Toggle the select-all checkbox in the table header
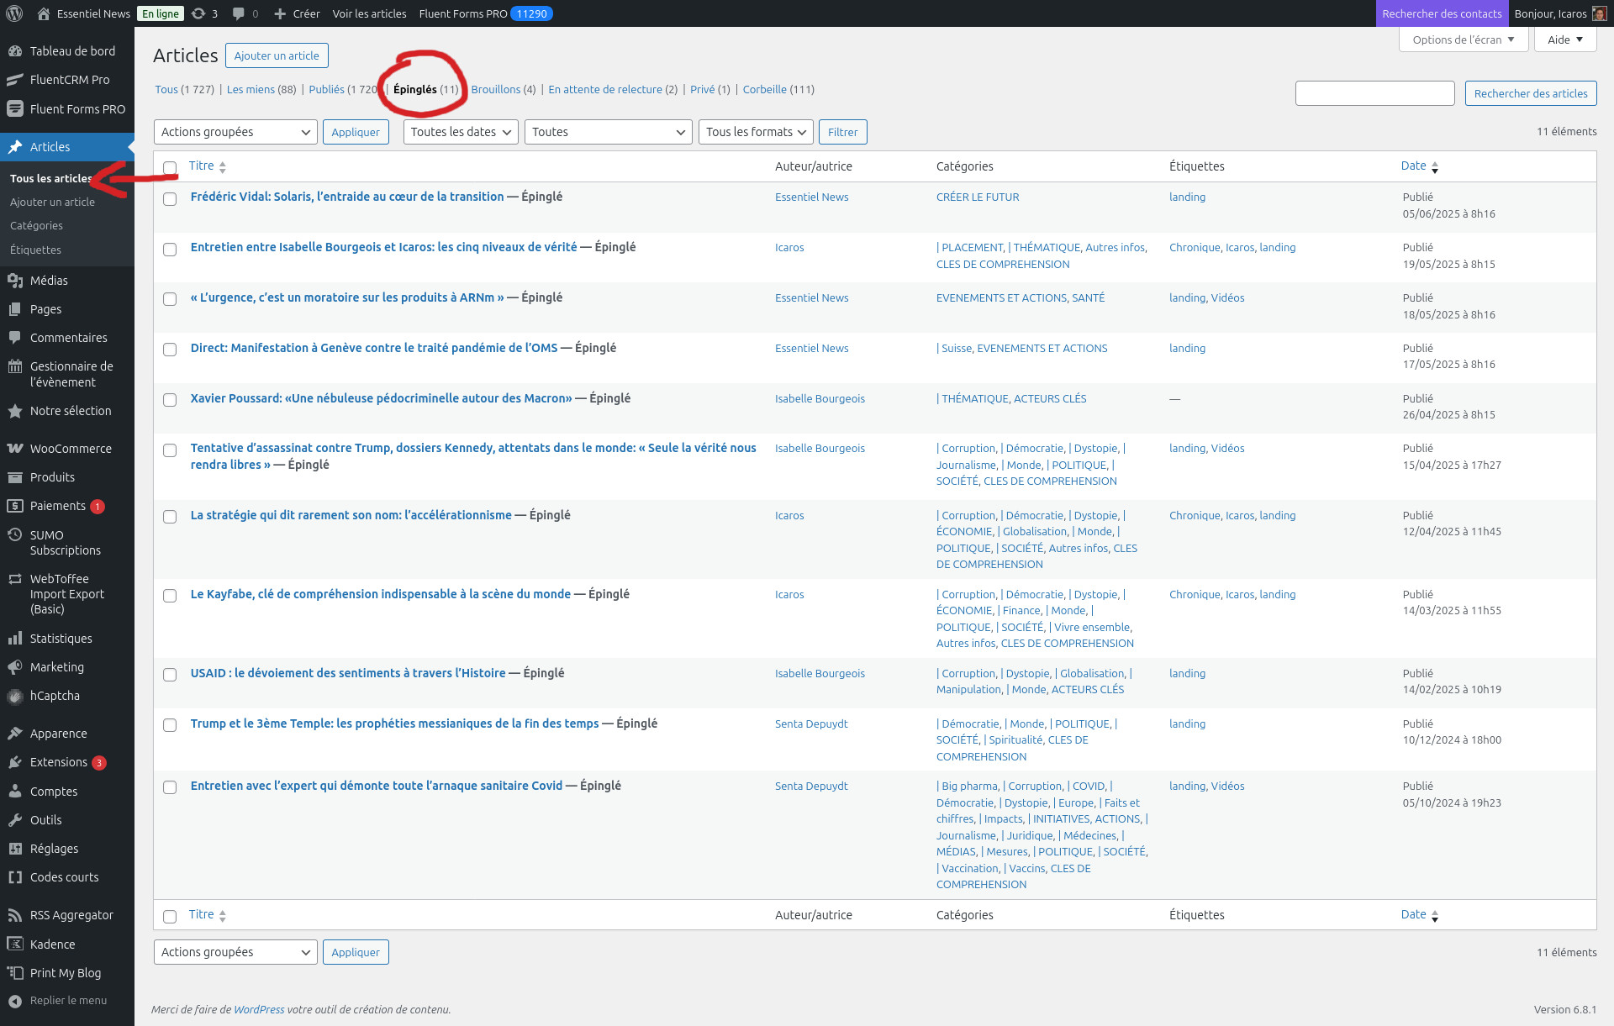 click(170, 167)
